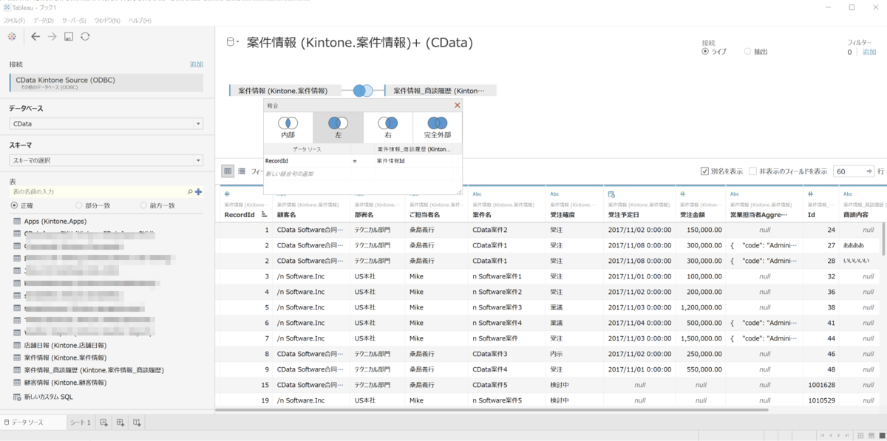The height and width of the screenshot is (441, 887).
Task: Click the full outer join icon
Action: point(437,122)
